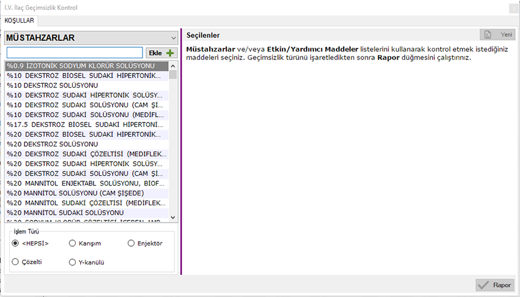Run the Rapor checkmark button
520x297 pixels.
pos(495,285)
